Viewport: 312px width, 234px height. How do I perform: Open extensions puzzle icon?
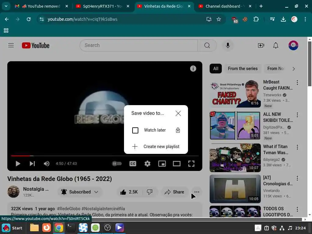pos(256,19)
